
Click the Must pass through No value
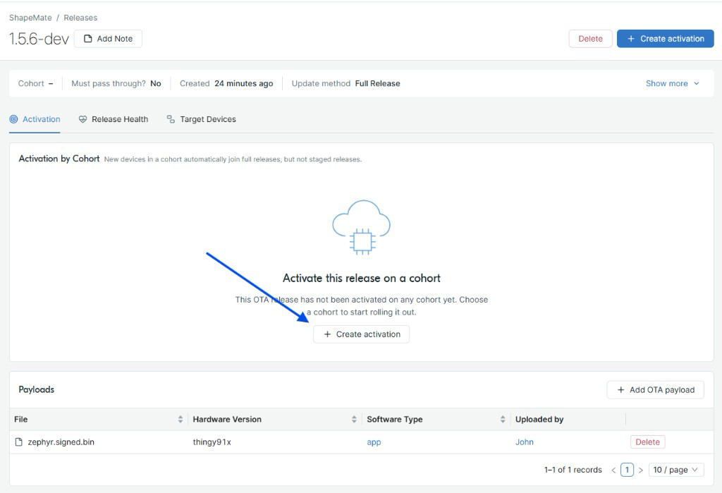pyautogui.click(x=156, y=83)
